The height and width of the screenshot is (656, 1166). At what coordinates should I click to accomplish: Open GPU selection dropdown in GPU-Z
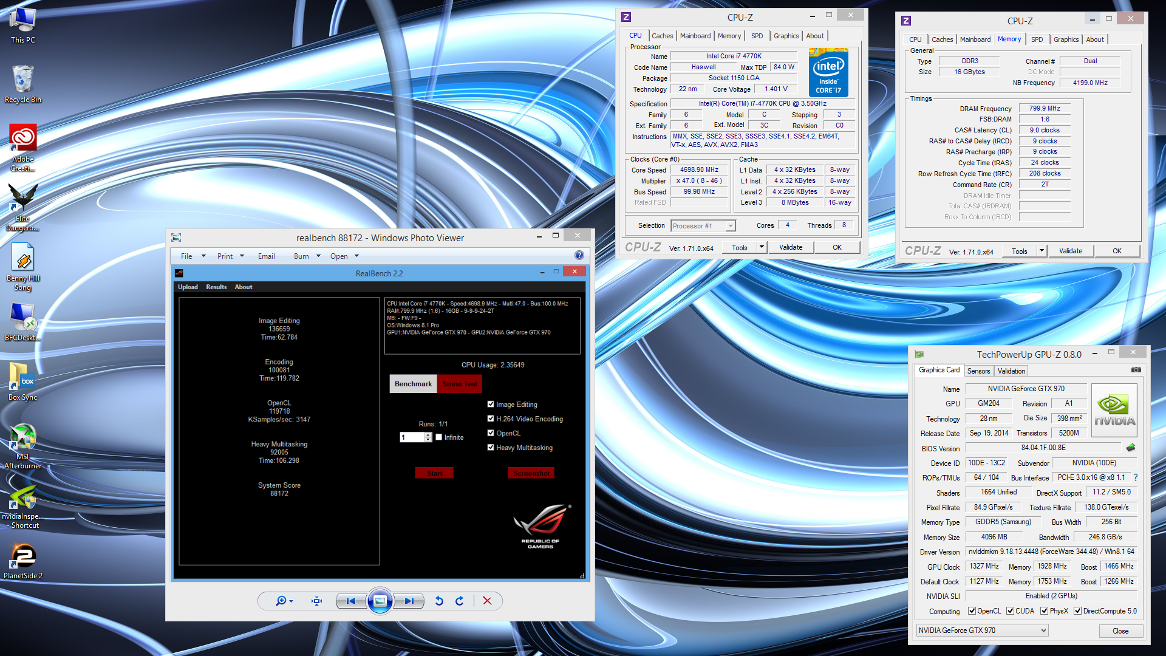pos(982,630)
